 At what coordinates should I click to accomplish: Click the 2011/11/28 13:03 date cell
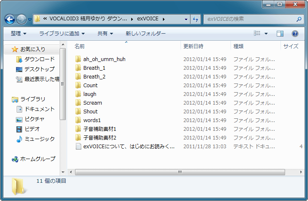tap(205, 147)
